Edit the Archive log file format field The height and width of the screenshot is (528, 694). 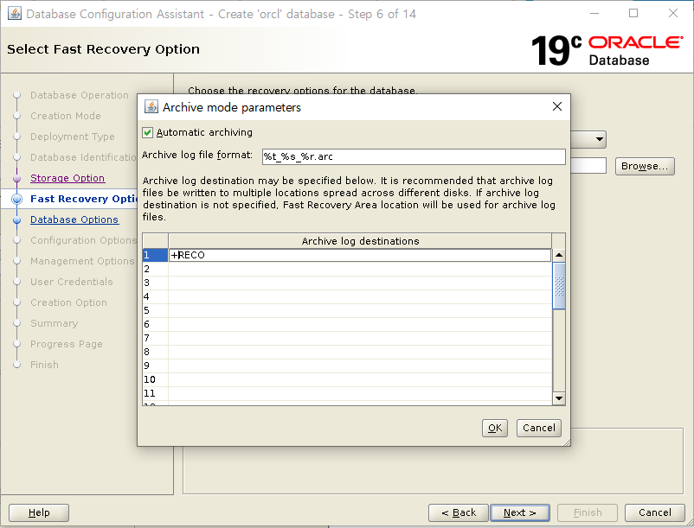(x=414, y=156)
